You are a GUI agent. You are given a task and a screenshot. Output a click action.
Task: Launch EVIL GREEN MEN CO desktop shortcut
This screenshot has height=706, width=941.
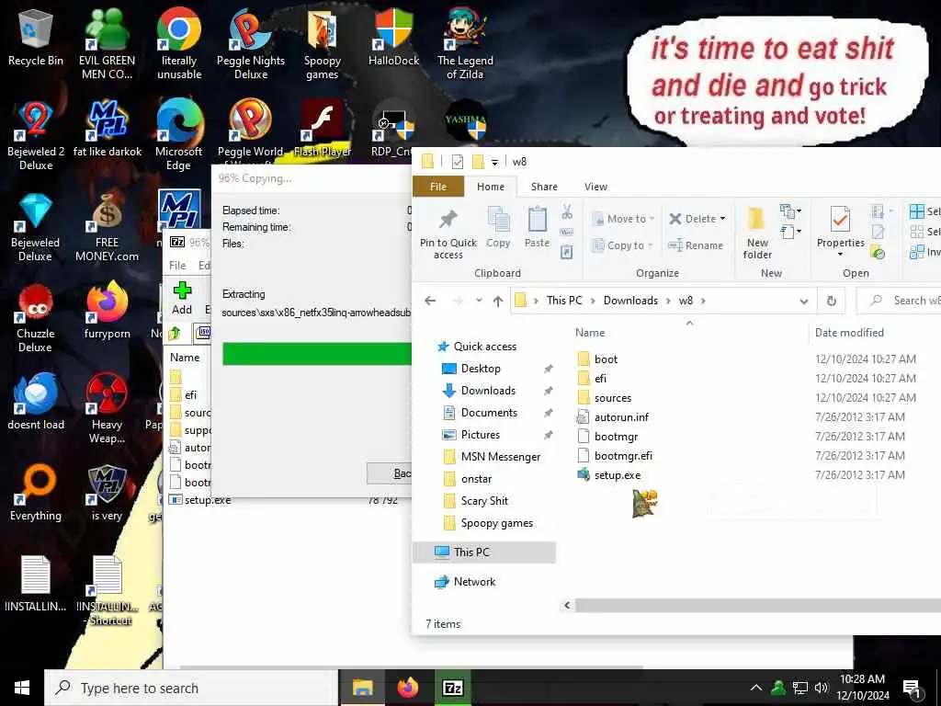pyautogui.click(x=107, y=43)
